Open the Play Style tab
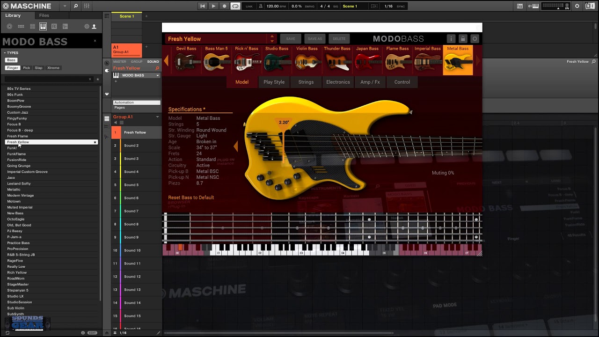This screenshot has width=599, height=337. pos(274,82)
